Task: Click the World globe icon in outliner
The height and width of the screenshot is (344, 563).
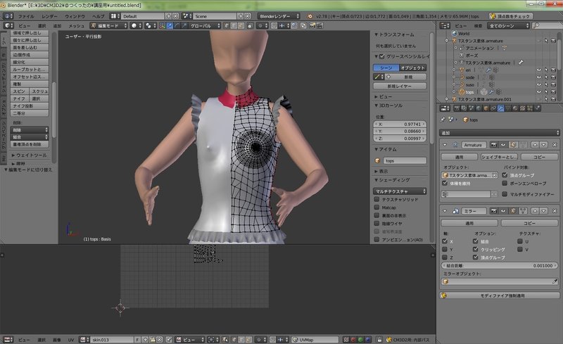Action: click(x=454, y=33)
